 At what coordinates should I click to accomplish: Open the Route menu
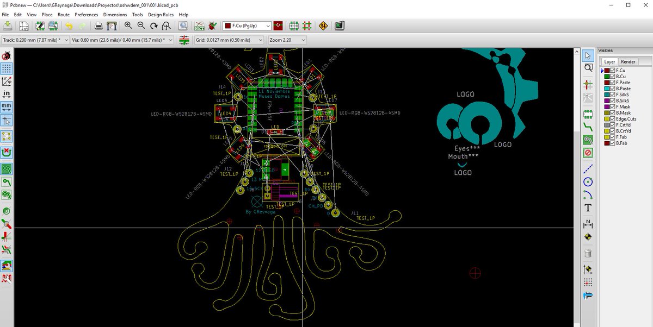[64, 15]
